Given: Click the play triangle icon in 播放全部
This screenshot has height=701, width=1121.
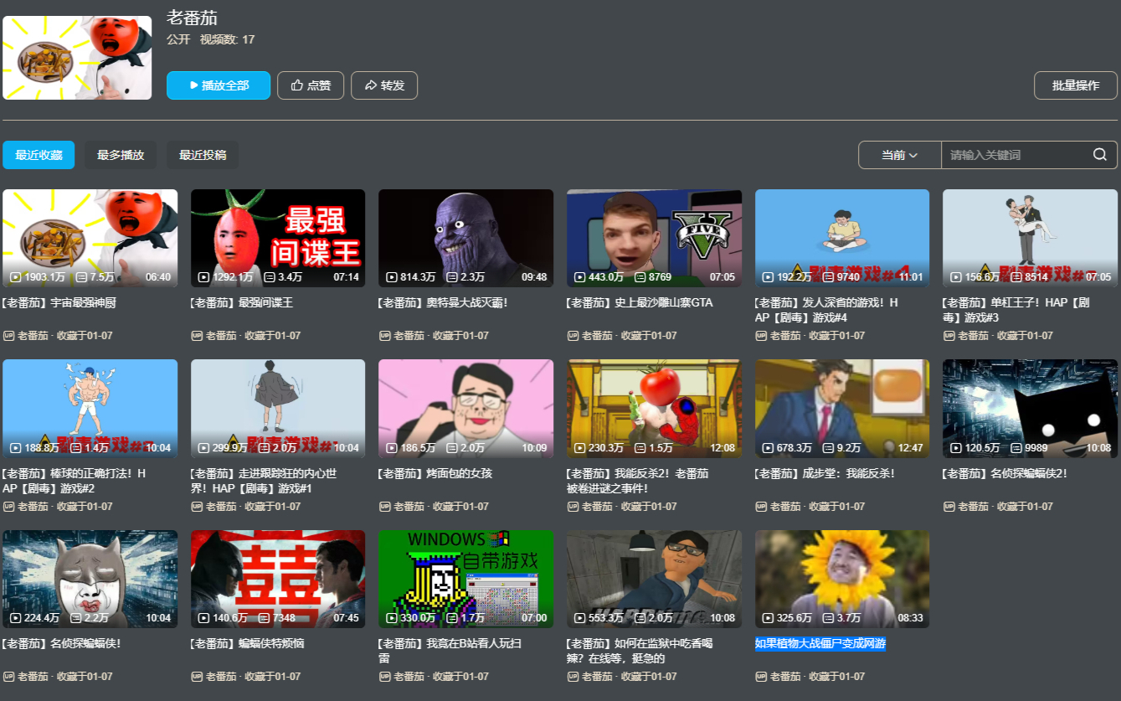Looking at the screenshot, I should [194, 85].
